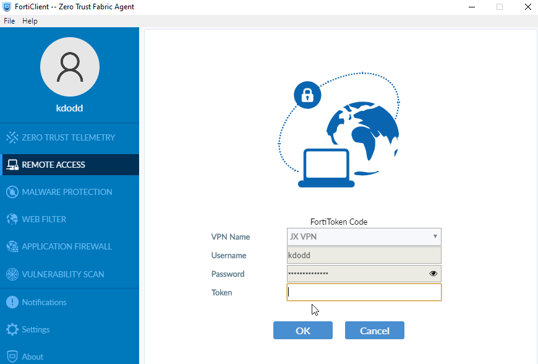This screenshot has width=538, height=364.
Task: Expand the VPN Name dropdown arrow
Action: [x=435, y=236]
